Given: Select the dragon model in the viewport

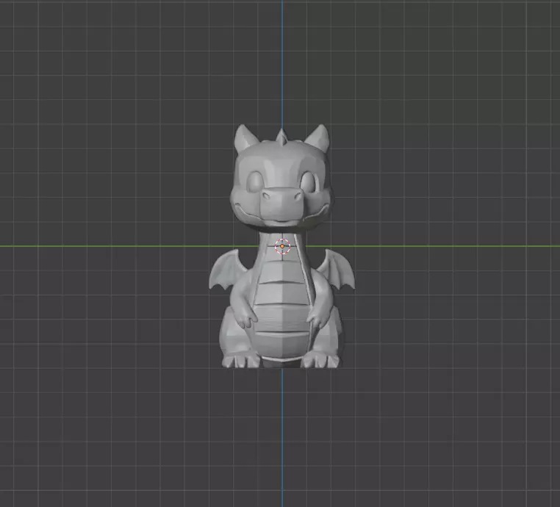Looking at the screenshot, I should click(281, 246).
